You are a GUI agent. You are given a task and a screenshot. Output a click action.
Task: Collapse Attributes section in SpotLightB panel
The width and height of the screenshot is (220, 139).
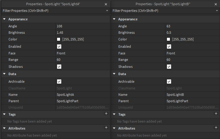click(x=114, y=128)
